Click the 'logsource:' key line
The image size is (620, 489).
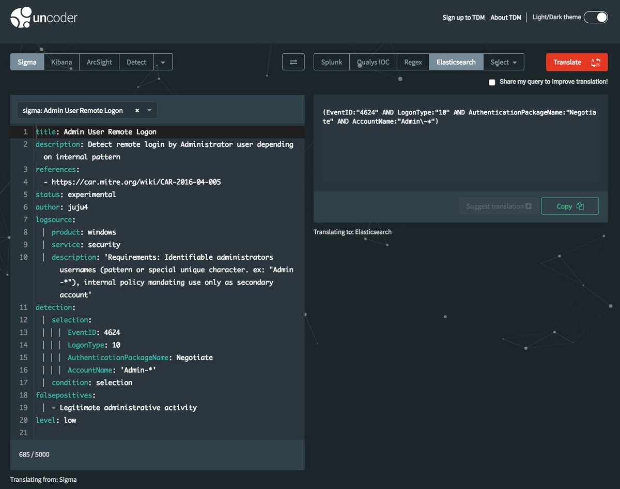click(x=56, y=220)
